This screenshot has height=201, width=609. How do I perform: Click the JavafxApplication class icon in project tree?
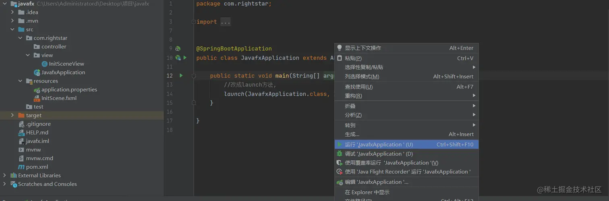point(37,73)
